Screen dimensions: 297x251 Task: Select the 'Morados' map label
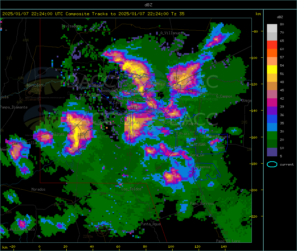[x=38, y=189]
